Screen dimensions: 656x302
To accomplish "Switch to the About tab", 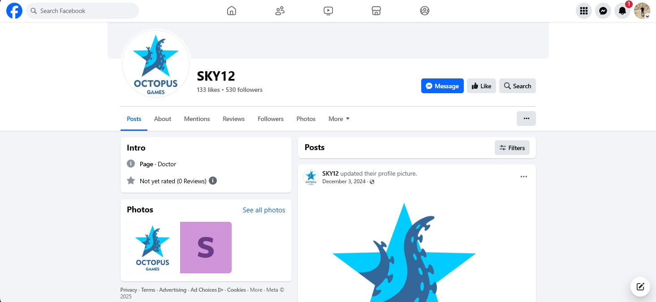I will 163,119.
